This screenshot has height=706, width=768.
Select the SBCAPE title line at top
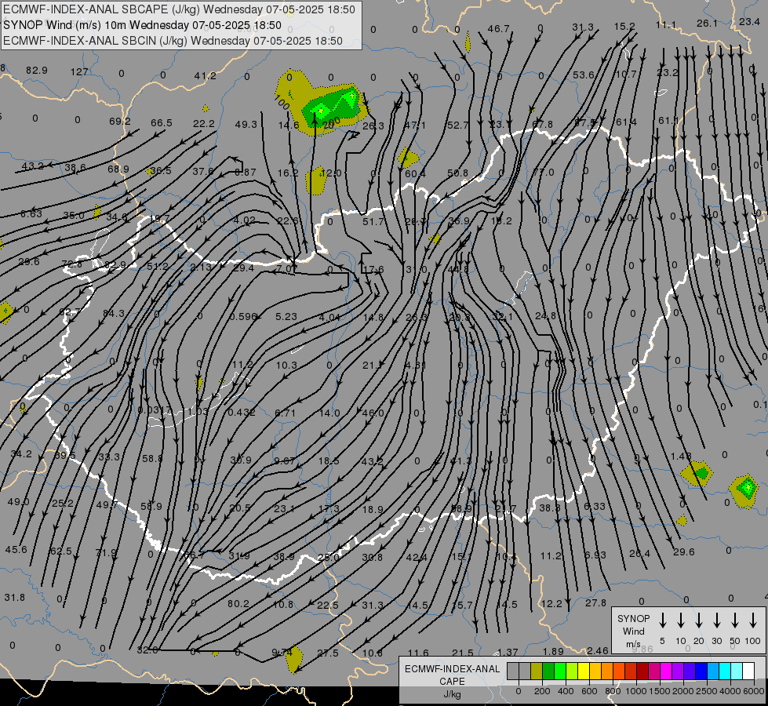coord(179,9)
